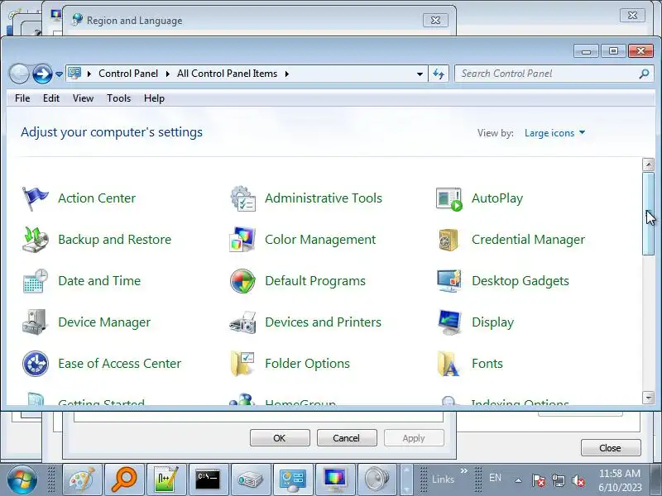Open the Action Center flag icon
Image resolution: width=662 pixels, height=496 pixels.
pos(35,198)
